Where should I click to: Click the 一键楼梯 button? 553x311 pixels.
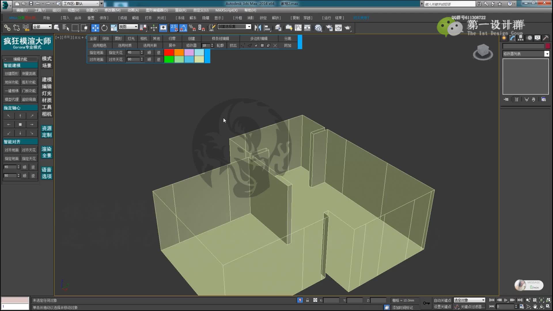pyautogui.click(x=12, y=91)
